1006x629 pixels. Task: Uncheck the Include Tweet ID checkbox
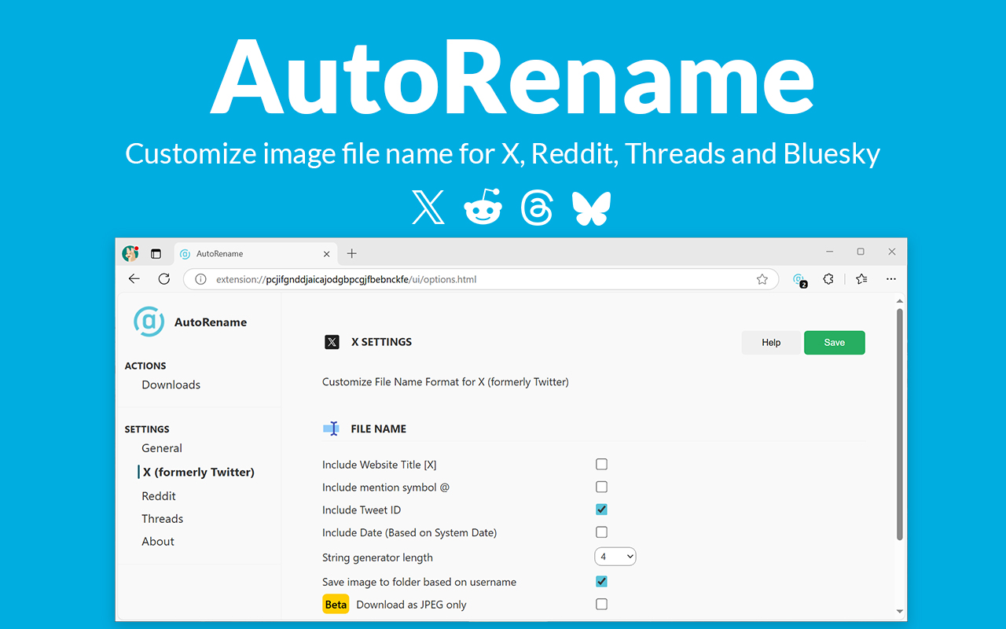click(601, 509)
